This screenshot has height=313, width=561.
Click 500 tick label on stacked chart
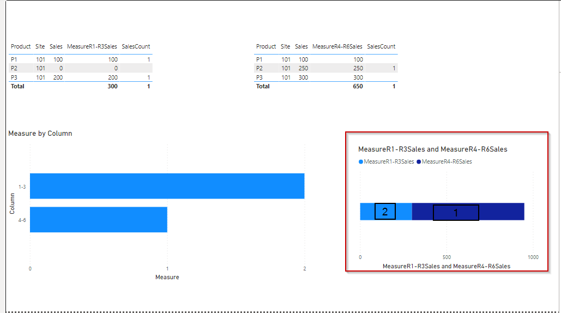point(447,257)
